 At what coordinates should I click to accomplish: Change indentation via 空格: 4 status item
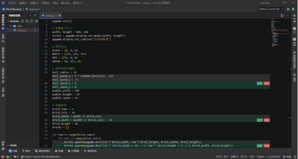click(234, 157)
